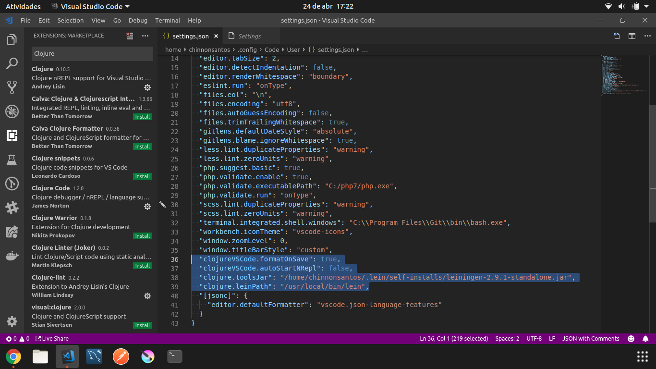Click the open settings UI editor icon

(x=617, y=36)
